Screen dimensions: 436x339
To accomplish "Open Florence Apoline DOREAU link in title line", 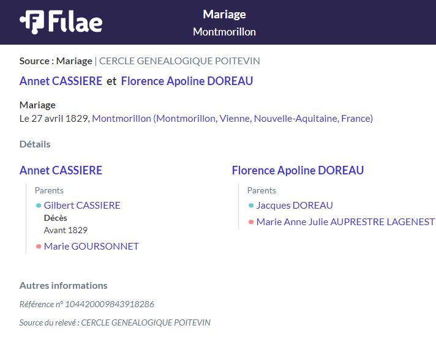I will click(x=187, y=81).
